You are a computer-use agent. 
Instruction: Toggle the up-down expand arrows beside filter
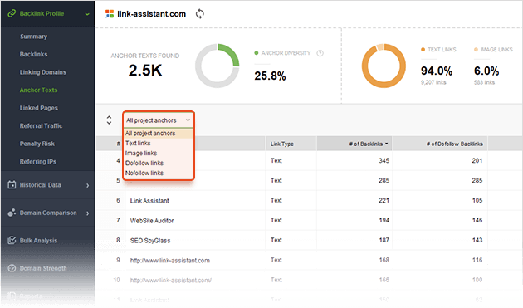click(109, 120)
